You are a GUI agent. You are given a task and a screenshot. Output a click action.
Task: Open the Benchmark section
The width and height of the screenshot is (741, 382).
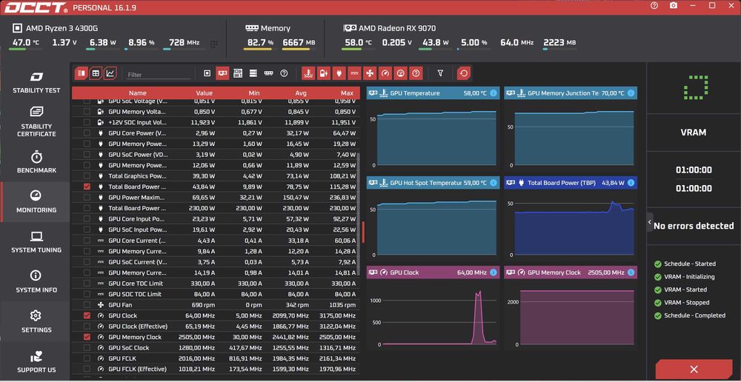(36, 162)
